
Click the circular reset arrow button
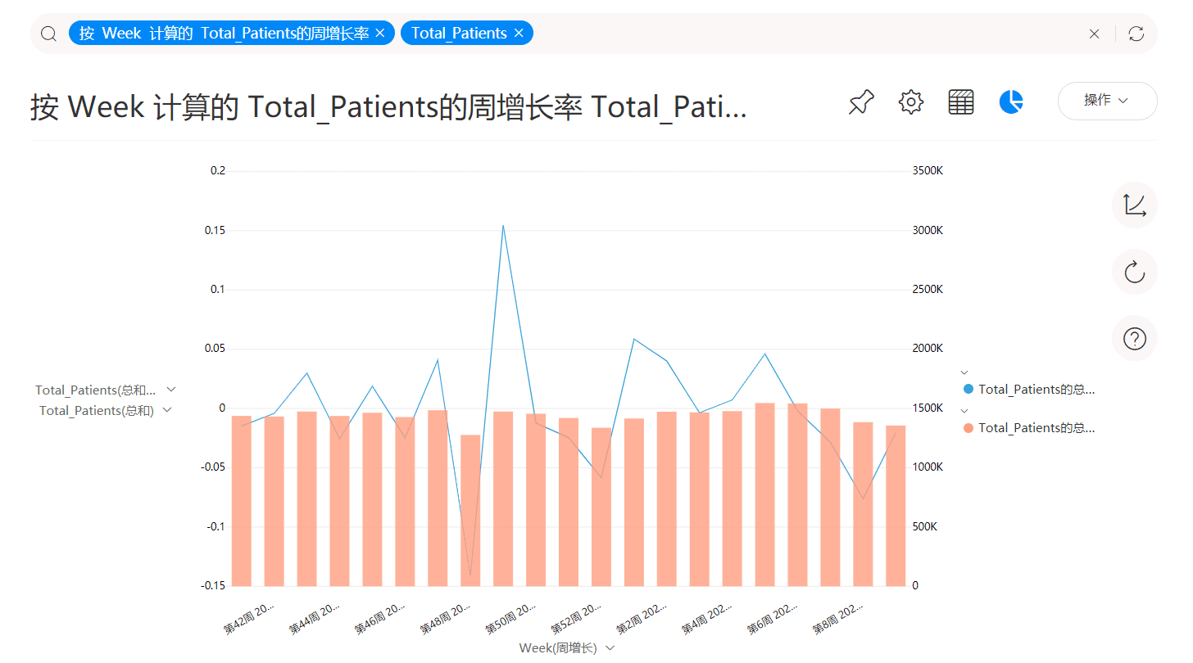pos(1135,272)
